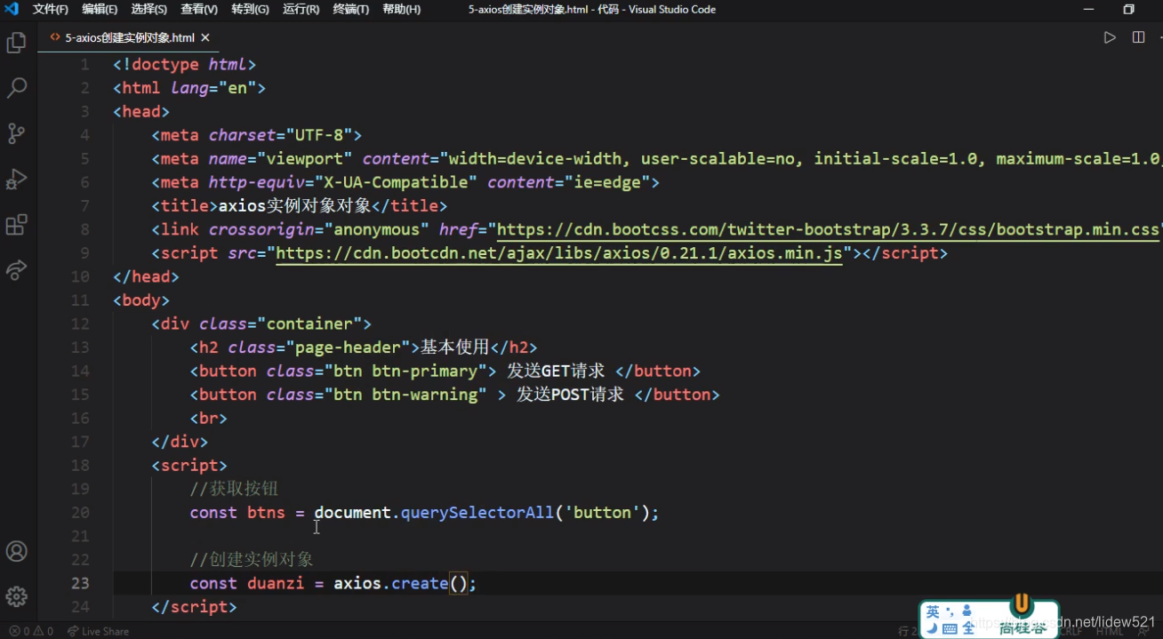Click the IME user account icon
Image resolution: width=1163 pixels, height=639 pixels.
point(967,611)
